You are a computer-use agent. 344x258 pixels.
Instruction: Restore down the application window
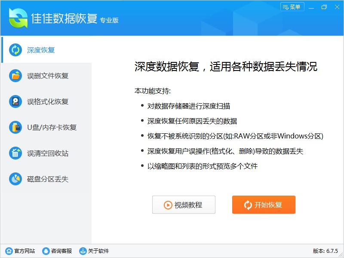[x=324, y=7]
